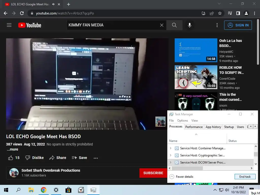260x195 pixels.
Task: Open a new browser tab
Action: point(69,4)
